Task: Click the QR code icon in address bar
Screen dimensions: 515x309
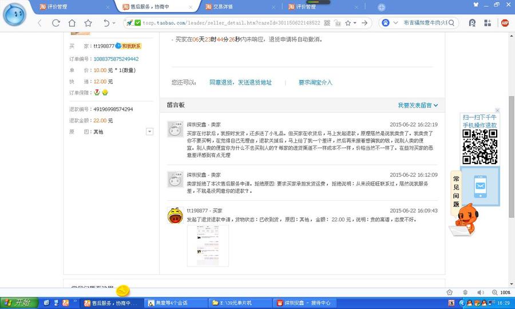Action: point(327,23)
